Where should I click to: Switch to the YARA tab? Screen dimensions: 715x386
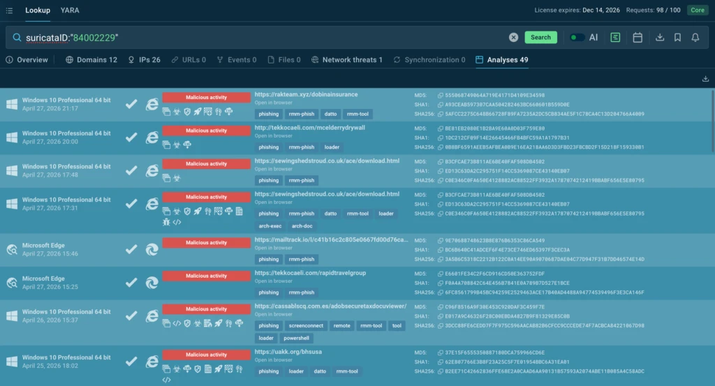click(70, 10)
